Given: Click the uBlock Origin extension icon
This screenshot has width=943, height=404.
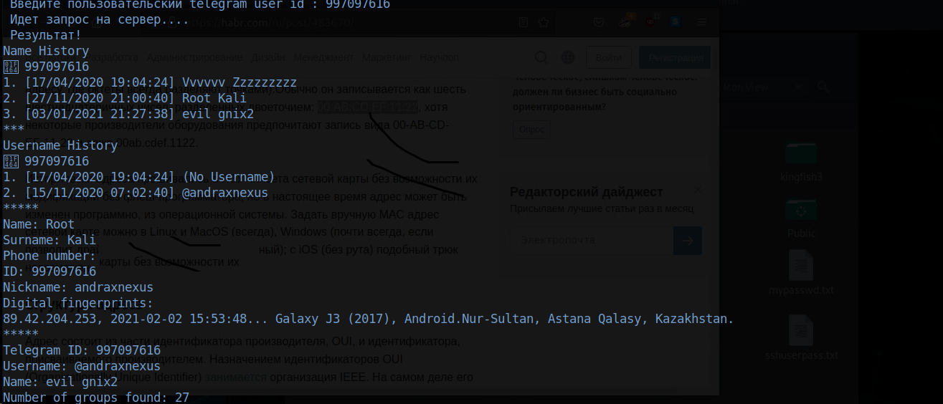Looking at the screenshot, I should 651,21.
